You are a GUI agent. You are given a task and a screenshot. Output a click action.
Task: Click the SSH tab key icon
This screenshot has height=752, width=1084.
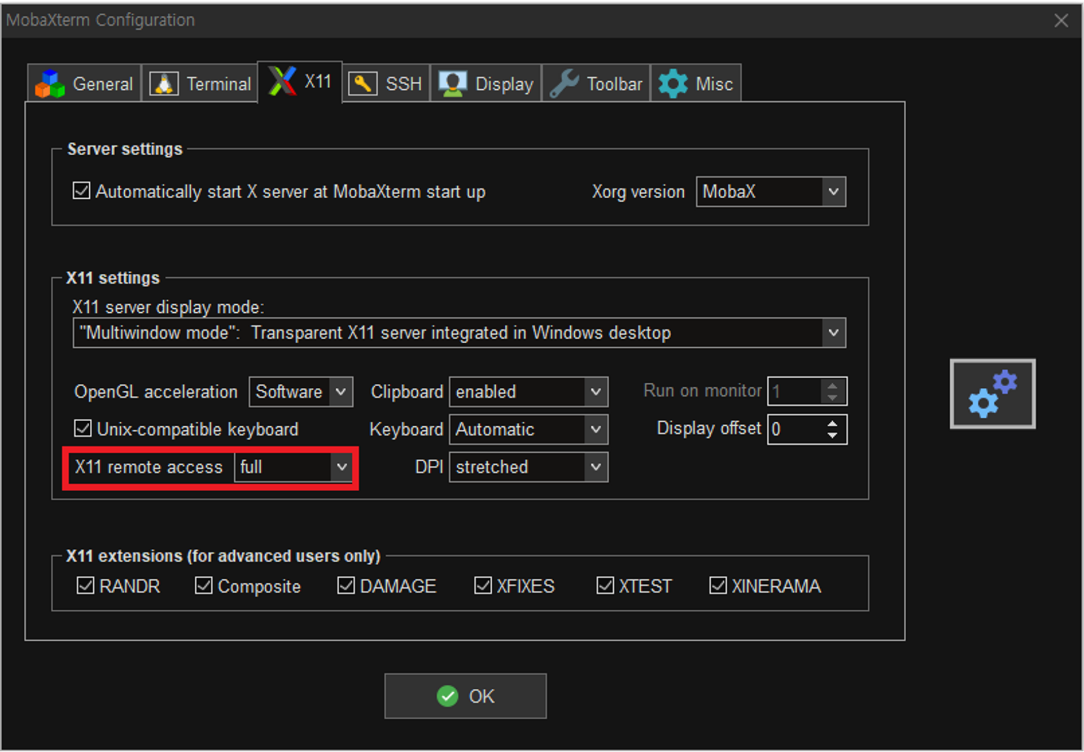pos(362,84)
